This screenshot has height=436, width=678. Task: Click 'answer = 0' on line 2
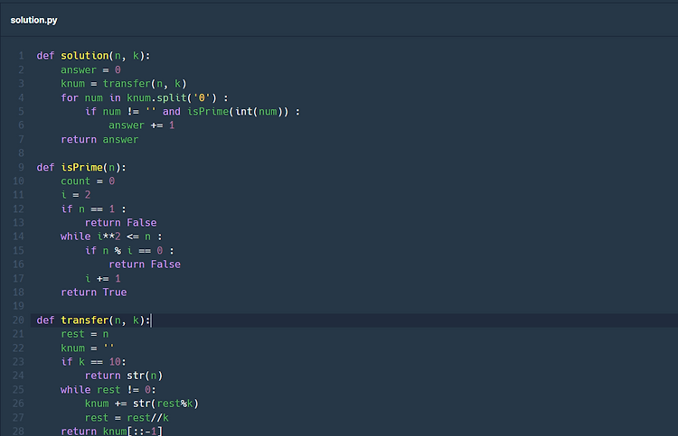tap(90, 70)
